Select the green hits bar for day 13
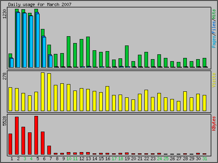Image resolution: width=218 pixels, height=163 pixels. pos(88,52)
